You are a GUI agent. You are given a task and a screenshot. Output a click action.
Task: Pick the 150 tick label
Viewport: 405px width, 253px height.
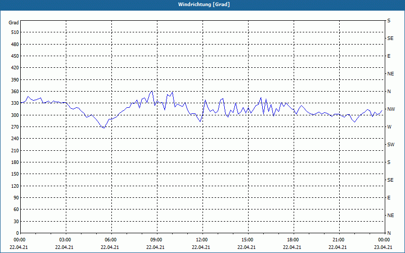pos(15,174)
